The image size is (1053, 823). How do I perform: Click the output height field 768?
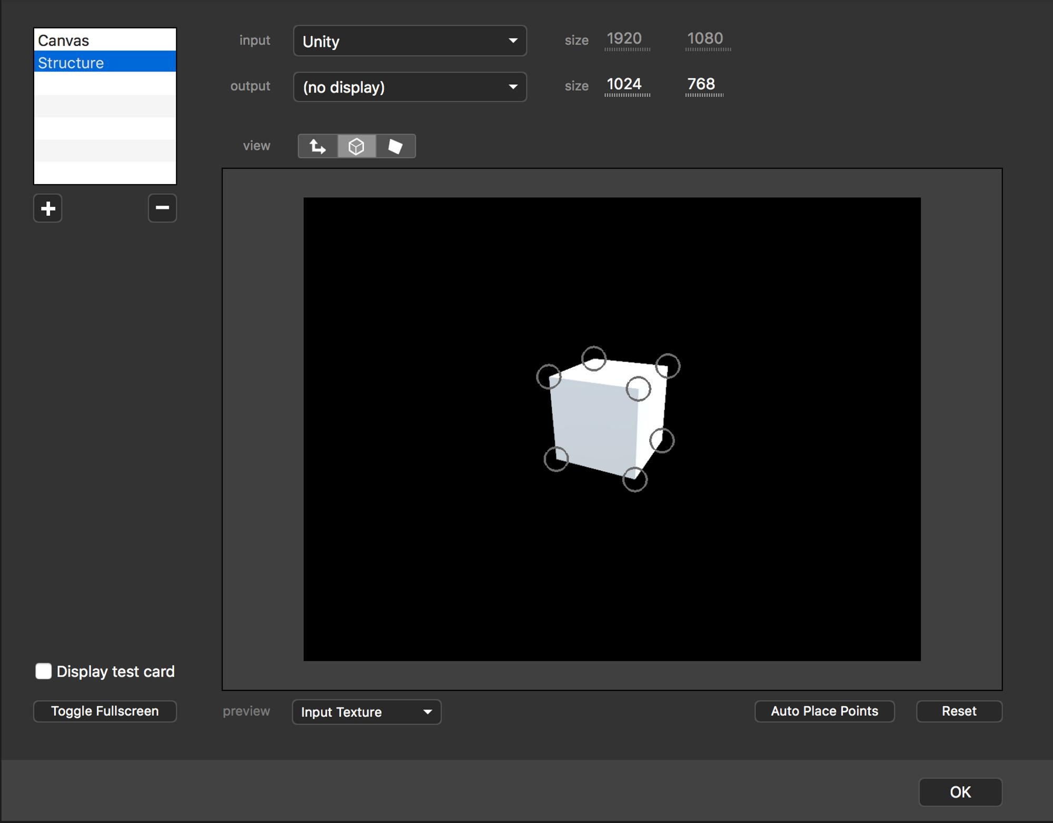click(x=702, y=84)
